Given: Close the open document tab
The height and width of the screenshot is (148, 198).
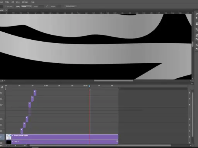Looking at the screenshot, I should tap(7, 10).
